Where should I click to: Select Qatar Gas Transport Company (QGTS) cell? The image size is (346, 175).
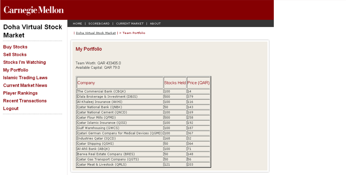pyautogui.click(x=120, y=159)
